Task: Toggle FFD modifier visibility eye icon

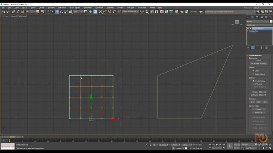Action: point(248,28)
